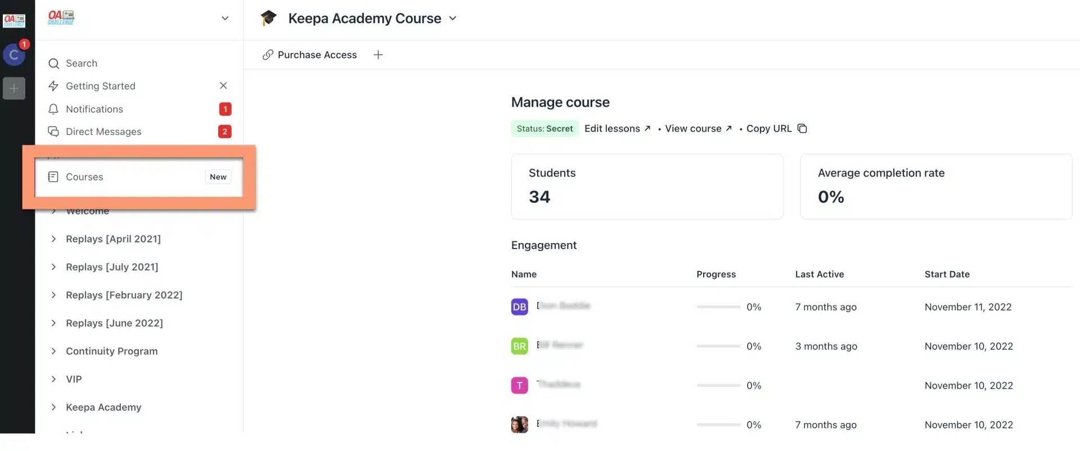Expand the Replays [February 2022] section
Image resolution: width=1080 pixels, height=451 pixels.
coord(53,295)
